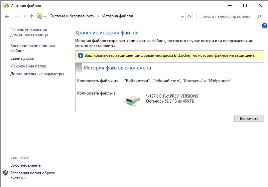Screen dimensions: 268x187
Task: Click the back navigation arrow
Action: [x=7, y=16]
